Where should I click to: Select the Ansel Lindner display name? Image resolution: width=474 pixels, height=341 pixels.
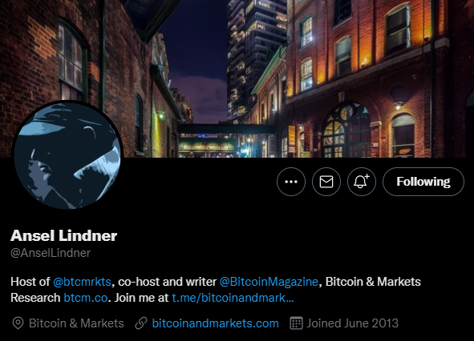[64, 235]
